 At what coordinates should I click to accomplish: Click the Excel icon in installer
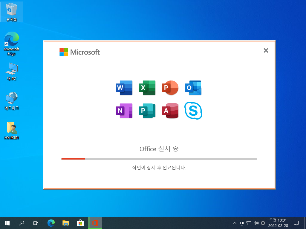pyautogui.click(x=147, y=88)
